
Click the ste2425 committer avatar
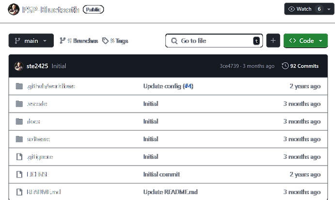(x=19, y=66)
